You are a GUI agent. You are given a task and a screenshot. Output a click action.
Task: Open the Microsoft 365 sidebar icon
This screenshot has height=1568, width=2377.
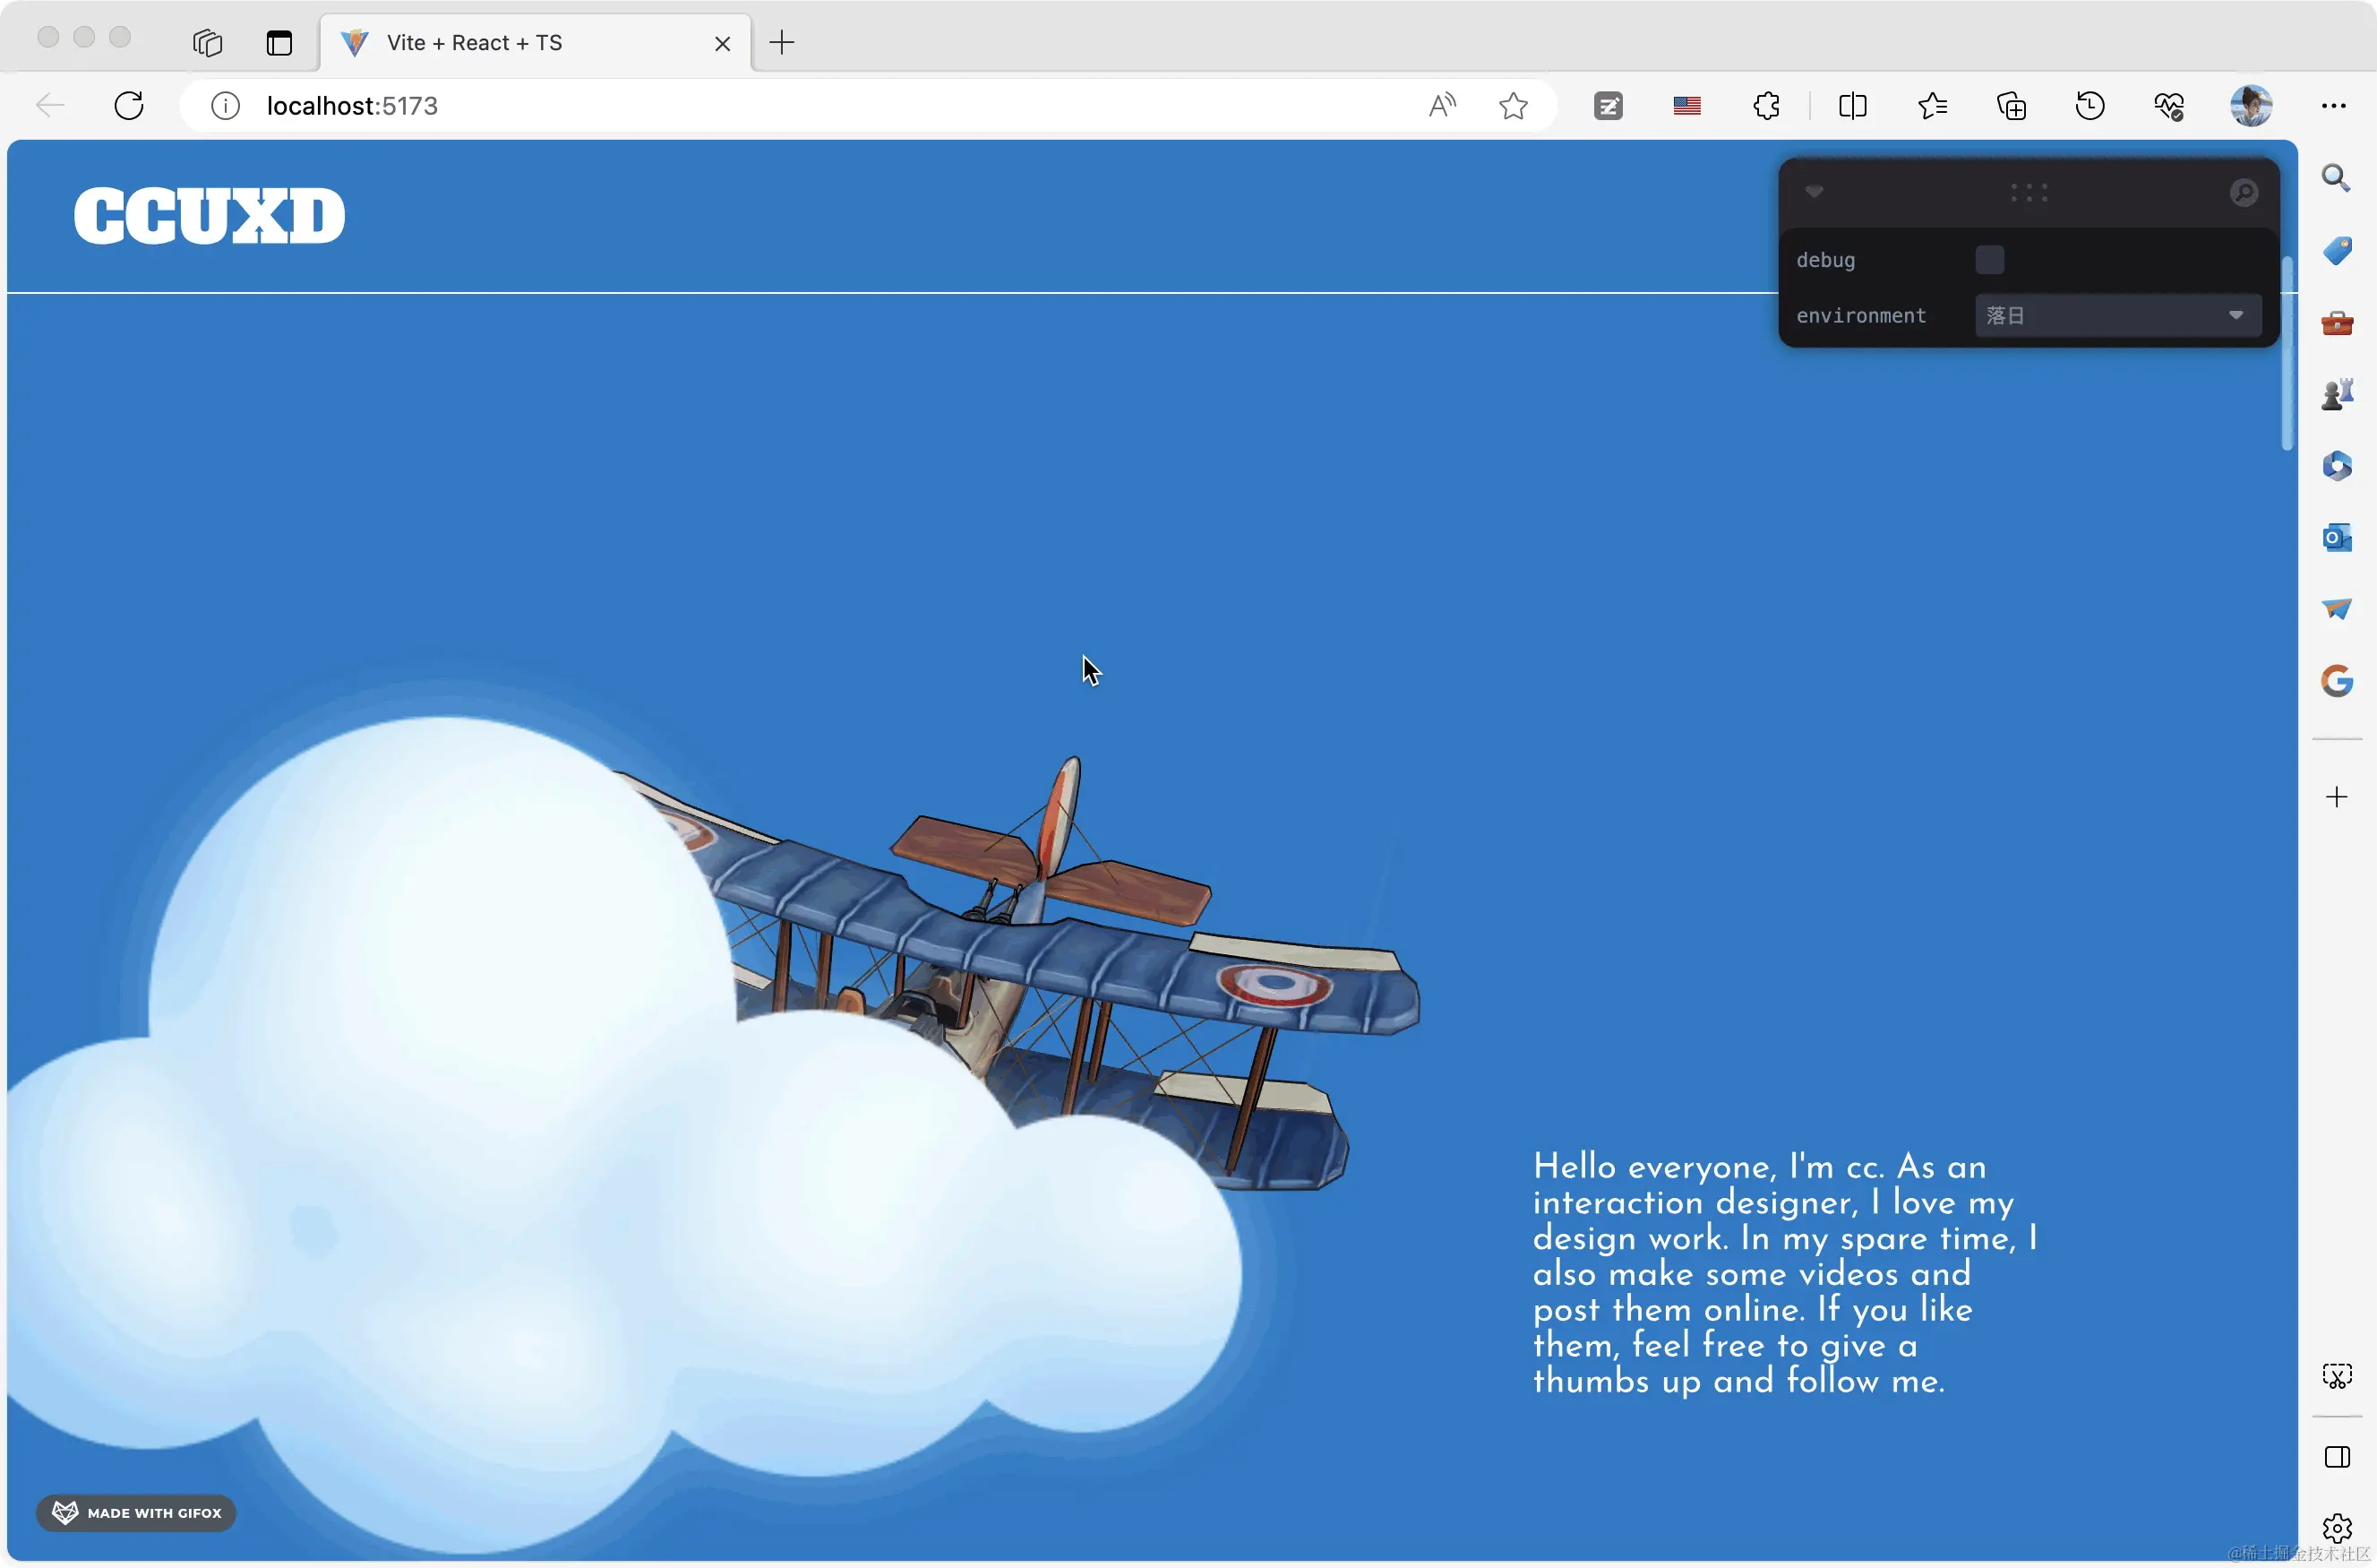click(x=2338, y=464)
